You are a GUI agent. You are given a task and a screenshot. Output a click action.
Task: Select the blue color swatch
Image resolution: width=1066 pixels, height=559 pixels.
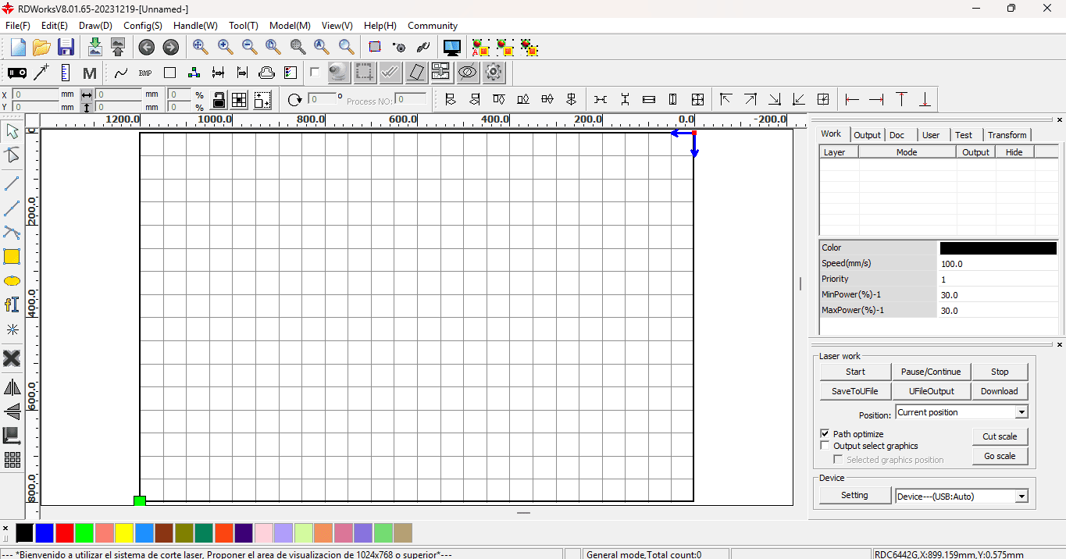[x=45, y=533]
